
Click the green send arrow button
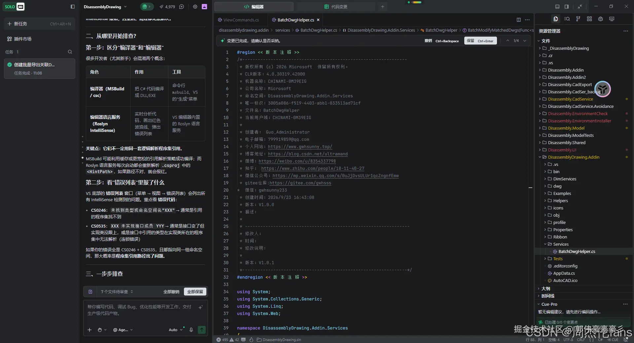point(201,329)
